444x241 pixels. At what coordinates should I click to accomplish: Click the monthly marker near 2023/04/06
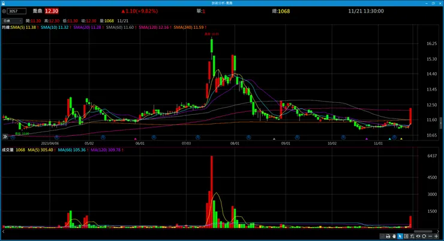[56, 137]
